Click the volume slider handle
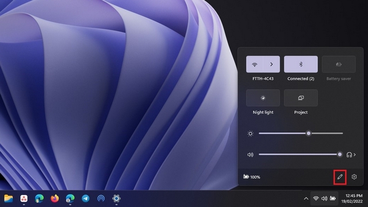The image size is (368, 207). point(340,155)
